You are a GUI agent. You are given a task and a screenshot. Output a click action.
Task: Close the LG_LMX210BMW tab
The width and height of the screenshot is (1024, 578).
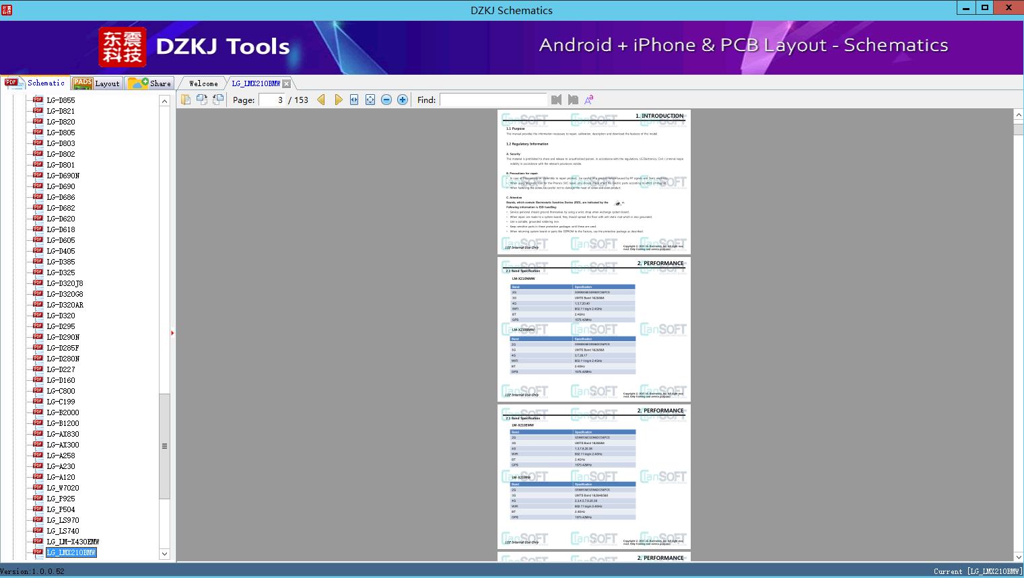tap(287, 83)
